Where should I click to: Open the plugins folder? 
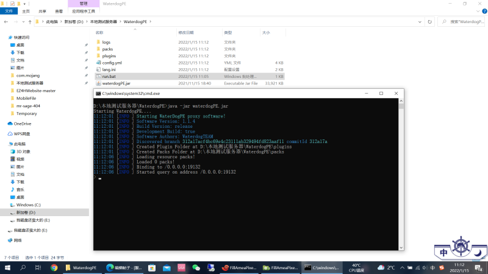(x=109, y=55)
